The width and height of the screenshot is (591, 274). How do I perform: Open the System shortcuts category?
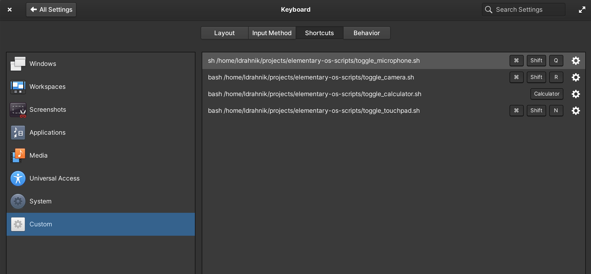click(x=40, y=201)
